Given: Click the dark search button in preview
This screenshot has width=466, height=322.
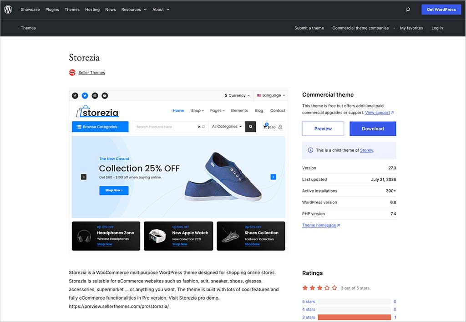Looking at the screenshot, I should click(251, 127).
